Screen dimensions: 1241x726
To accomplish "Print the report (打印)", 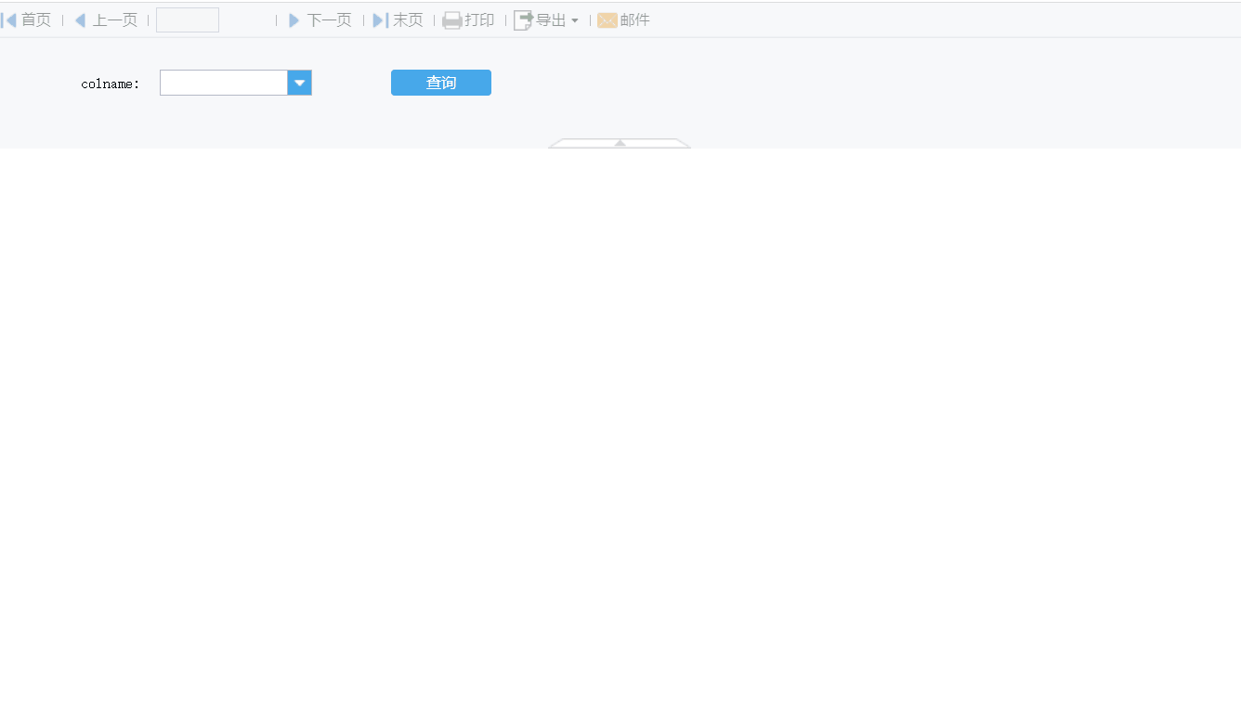I will pos(468,20).
